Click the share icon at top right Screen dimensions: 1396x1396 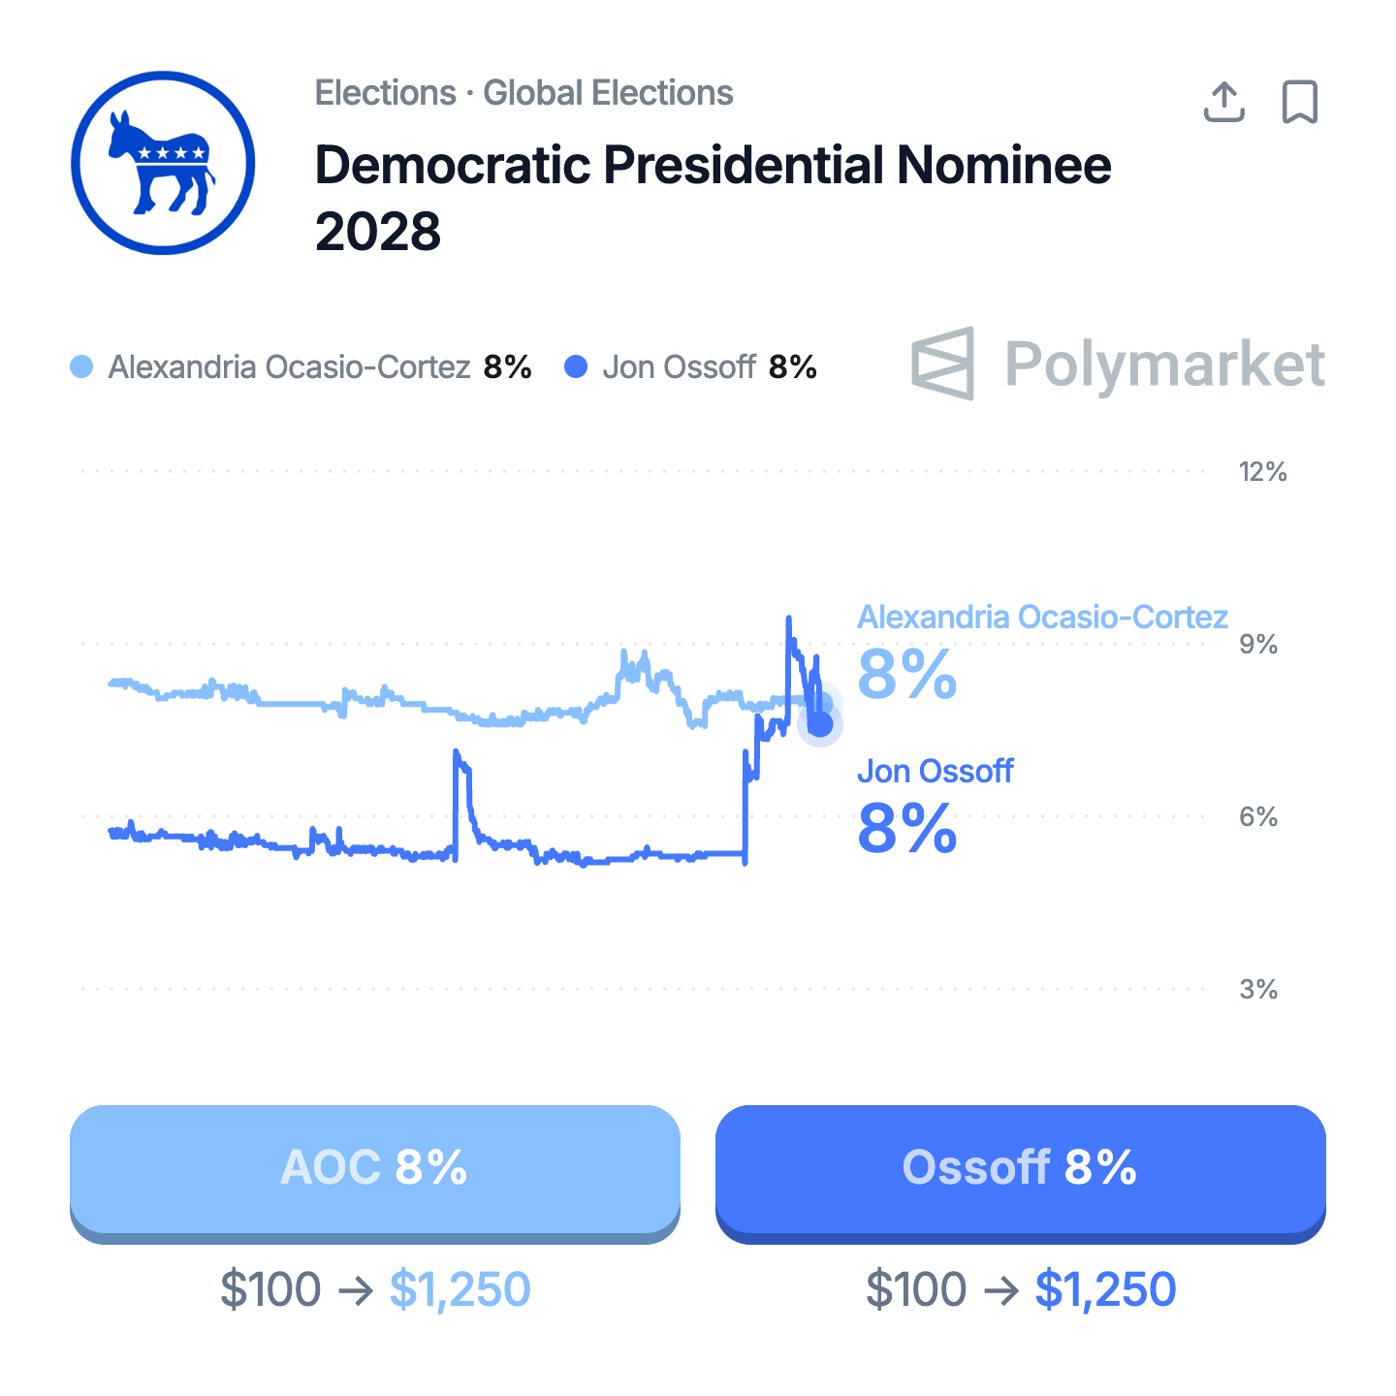(1223, 102)
